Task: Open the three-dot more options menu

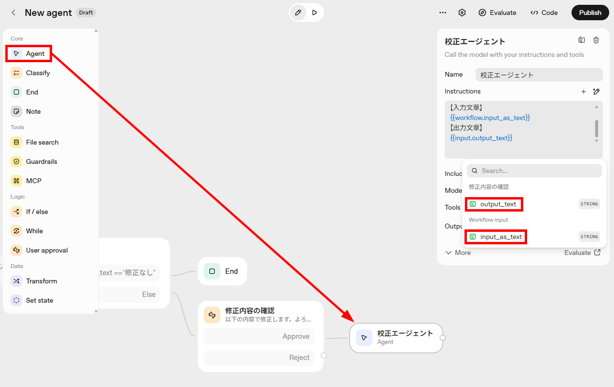Action: (x=443, y=13)
